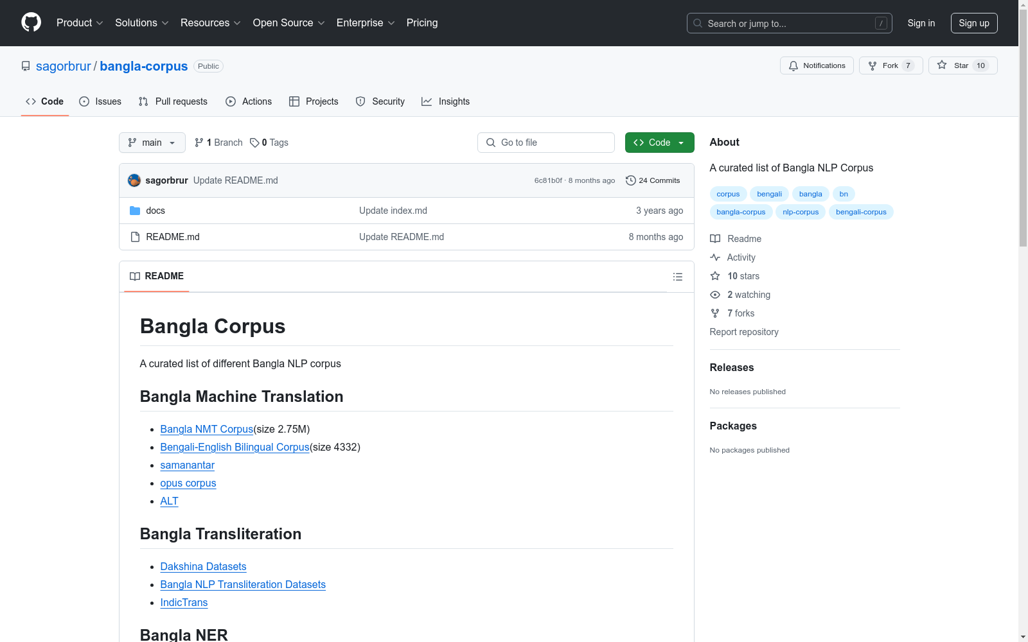Click the ALT link

170,501
